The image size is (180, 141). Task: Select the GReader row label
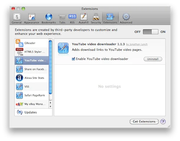(30, 43)
